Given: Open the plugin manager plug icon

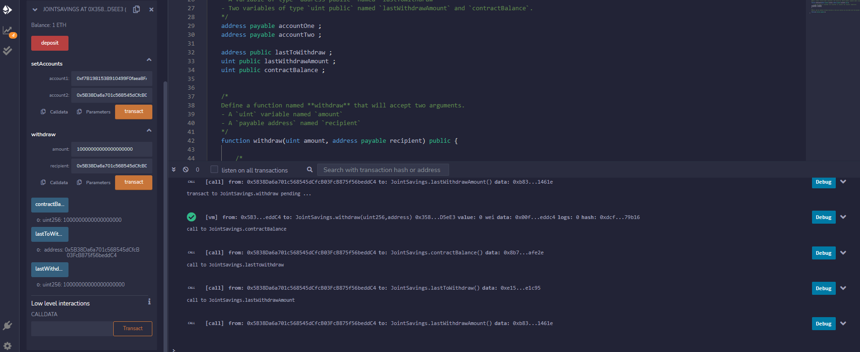Looking at the screenshot, I should click(7, 325).
